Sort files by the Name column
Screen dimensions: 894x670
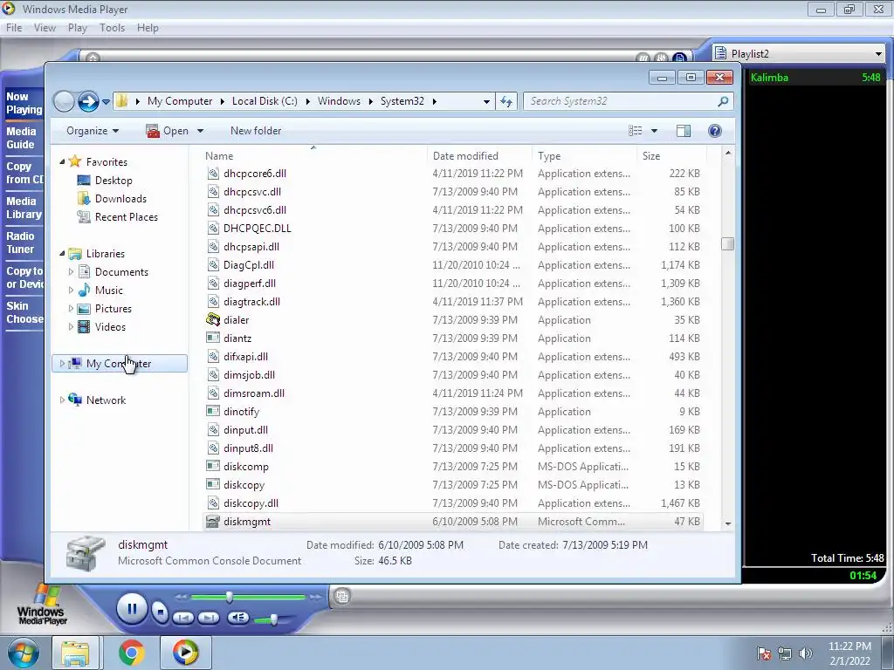pos(315,156)
